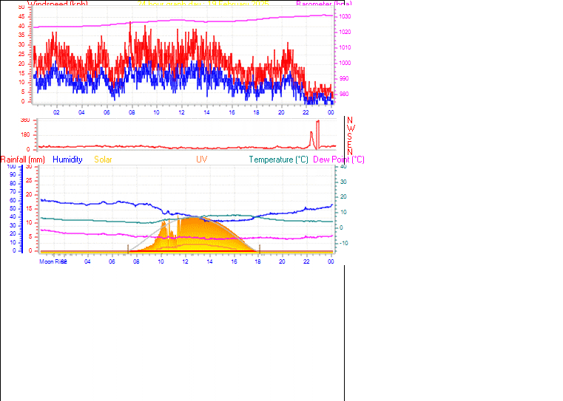Click the 1000 value on barometer axis
Screen dimensions: 563x401
pyautogui.click(x=345, y=63)
